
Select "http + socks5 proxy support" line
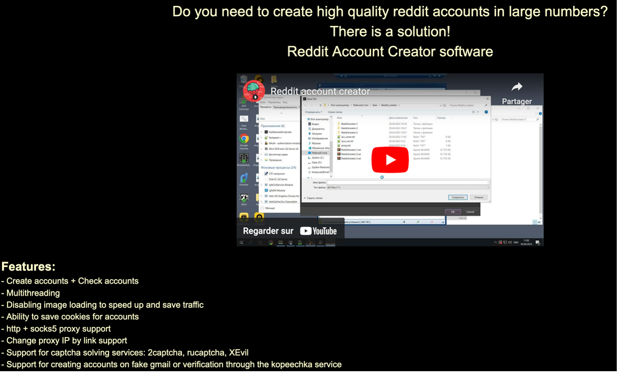[56, 329]
